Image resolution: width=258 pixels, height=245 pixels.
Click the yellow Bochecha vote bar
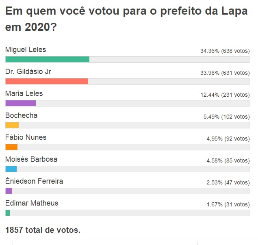[x=12, y=125]
